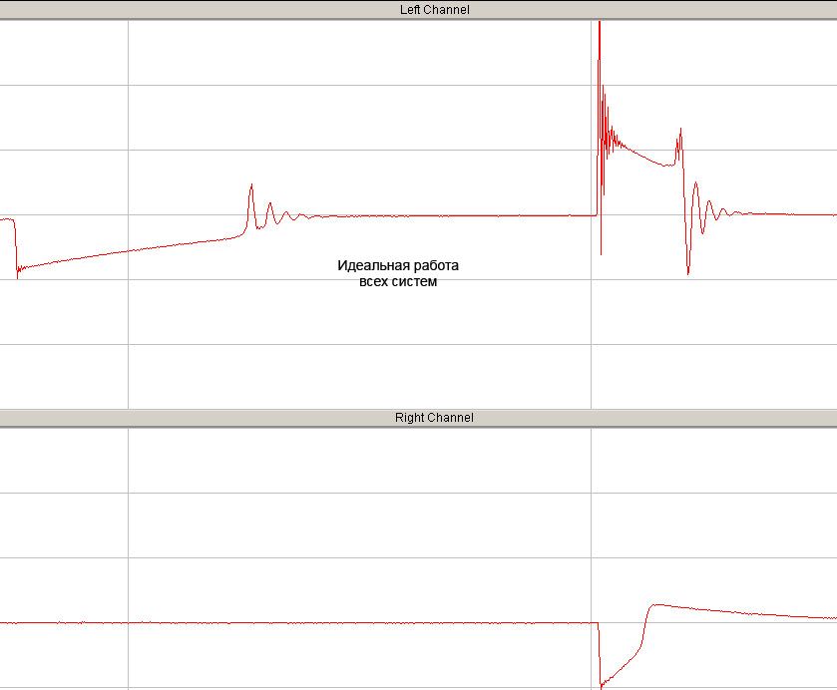Viewport: 837px width, 690px height.
Task: Click the small first peak mid Left Channel
Action: [251, 186]
